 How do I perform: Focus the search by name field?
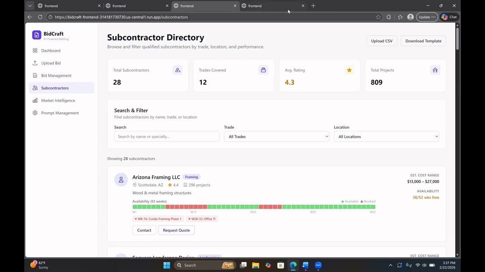(167, 136)
